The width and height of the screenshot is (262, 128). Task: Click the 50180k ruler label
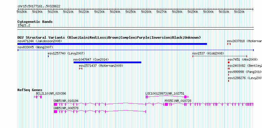22,12
